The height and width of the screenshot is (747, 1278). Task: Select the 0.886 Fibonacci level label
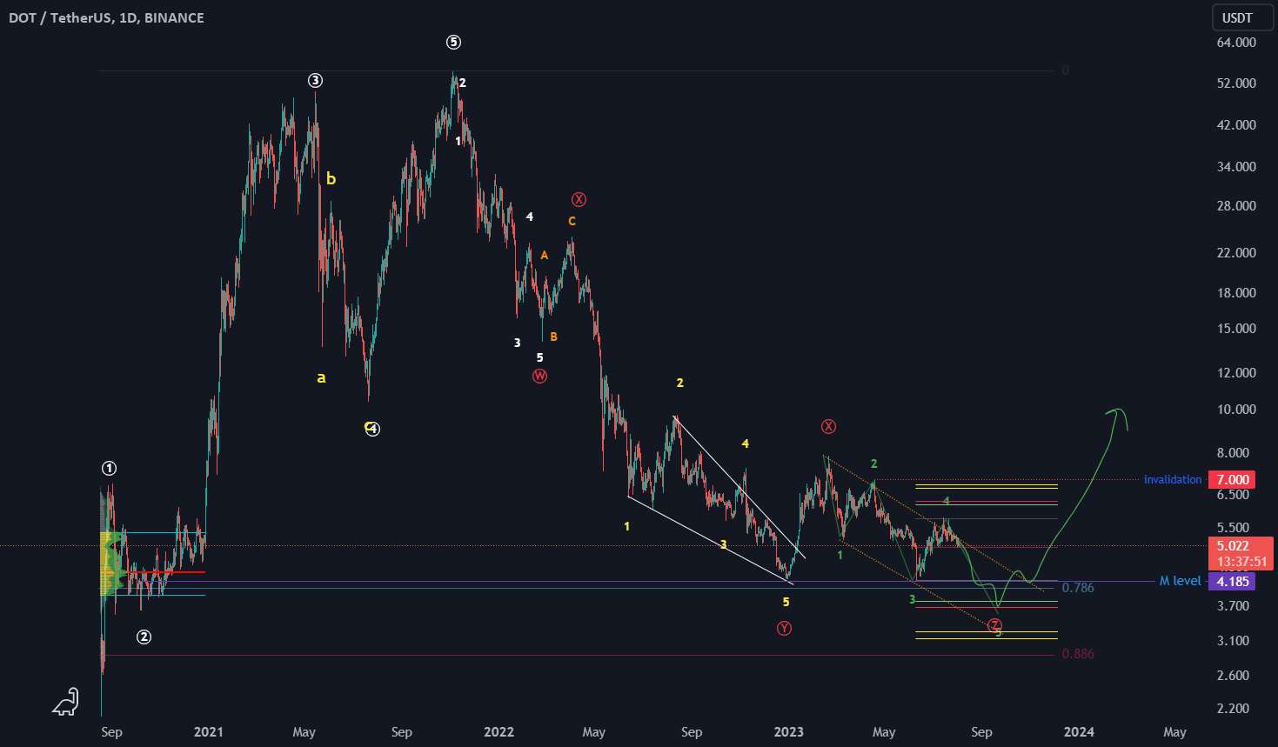[x=1078, y=654]
